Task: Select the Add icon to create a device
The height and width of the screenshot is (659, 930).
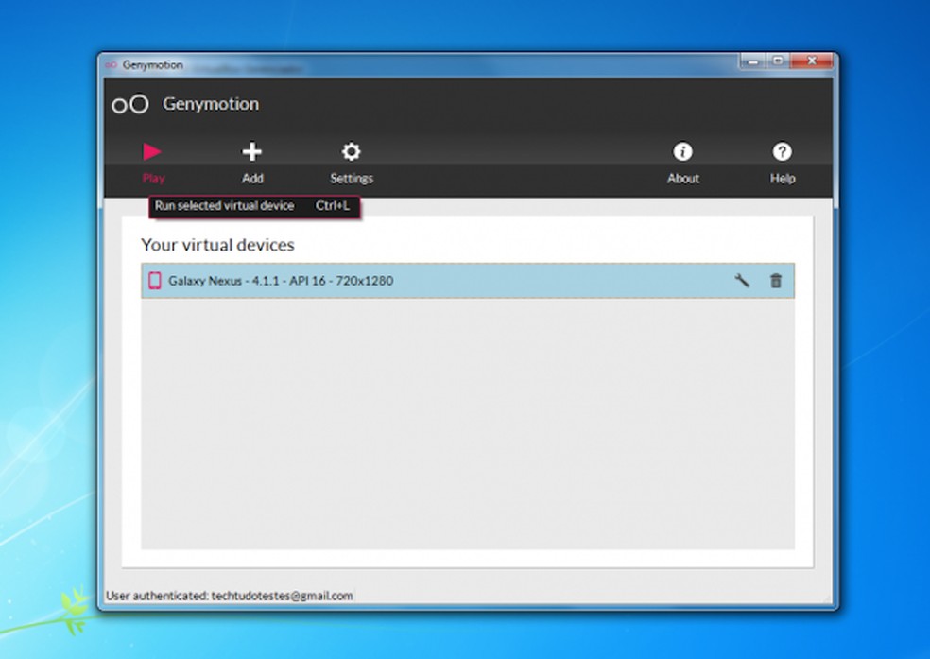Action: pos(252,151)
